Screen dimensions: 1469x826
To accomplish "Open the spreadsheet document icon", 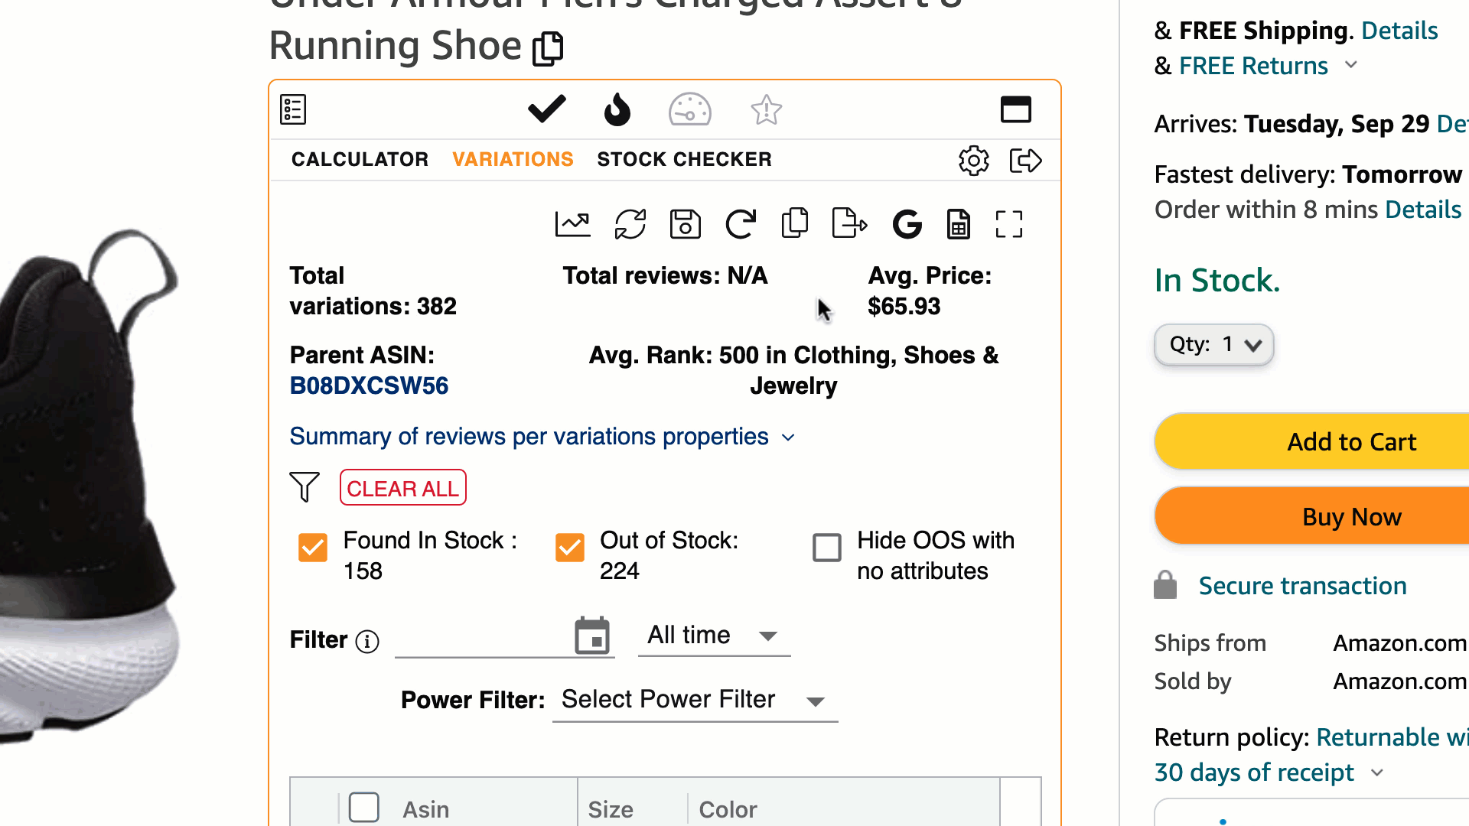I will point(959,224).
